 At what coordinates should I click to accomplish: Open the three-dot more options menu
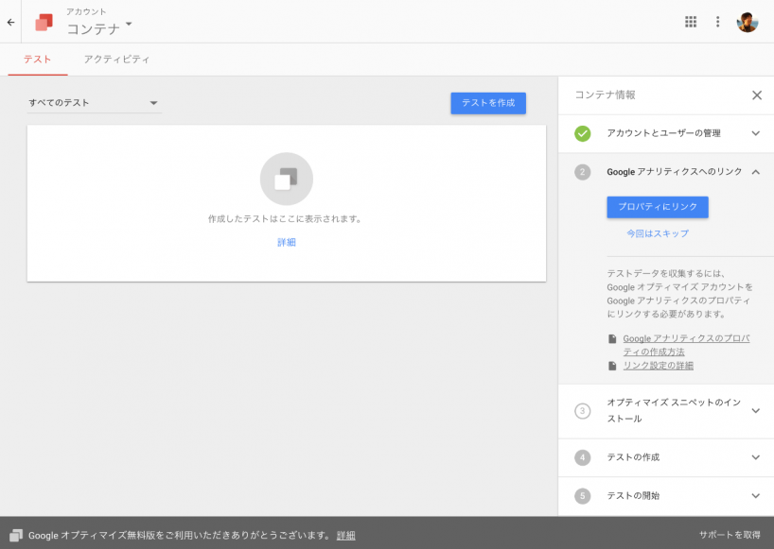coord(717,22)
